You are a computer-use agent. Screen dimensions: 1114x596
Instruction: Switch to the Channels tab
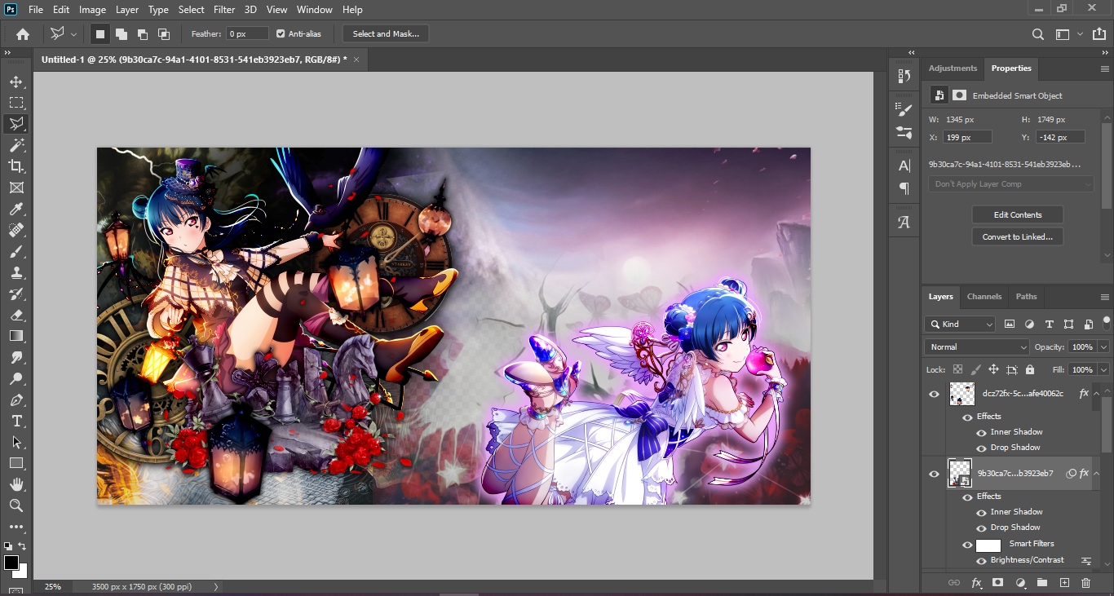984,297
